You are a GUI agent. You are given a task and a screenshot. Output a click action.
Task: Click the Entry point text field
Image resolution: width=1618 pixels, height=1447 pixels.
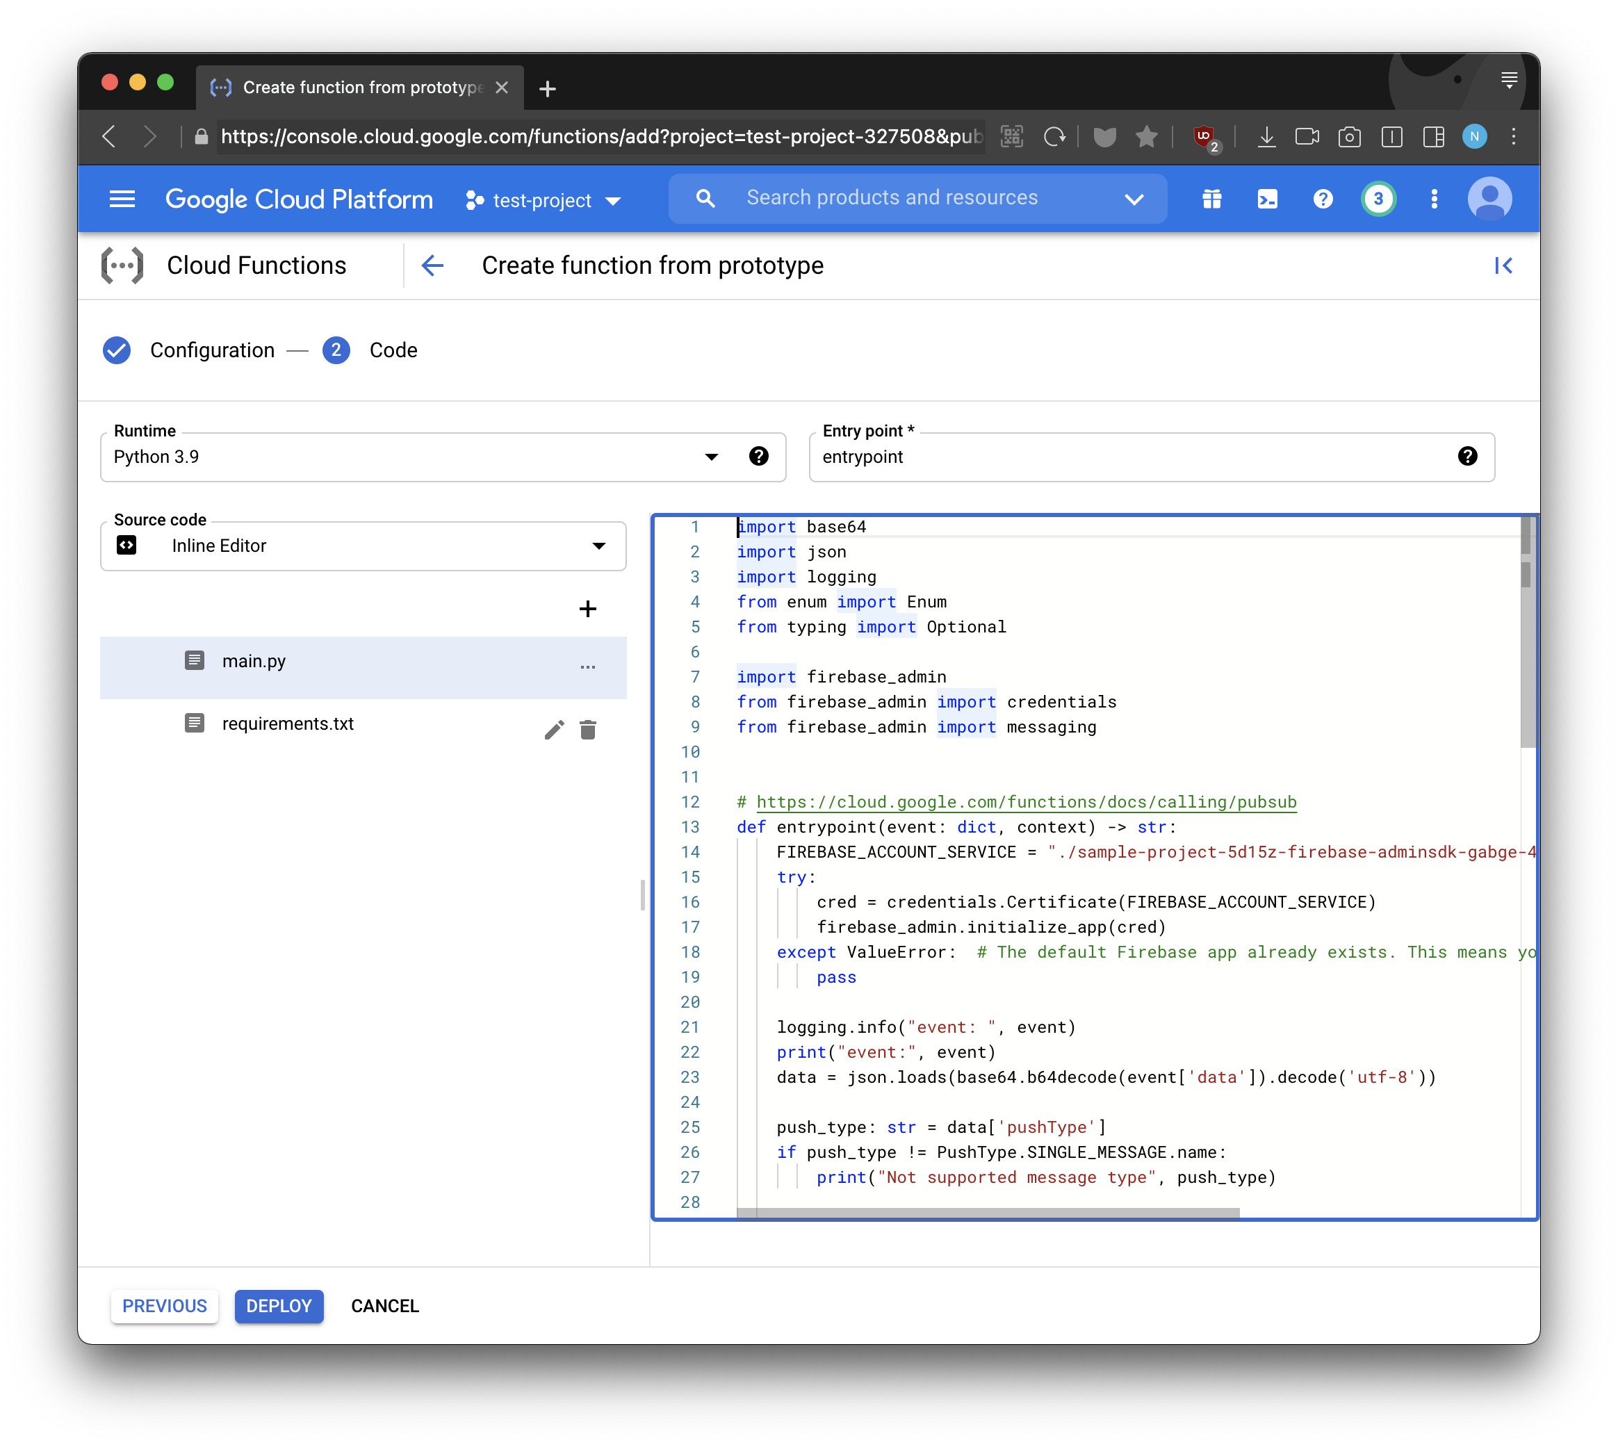1129,457
